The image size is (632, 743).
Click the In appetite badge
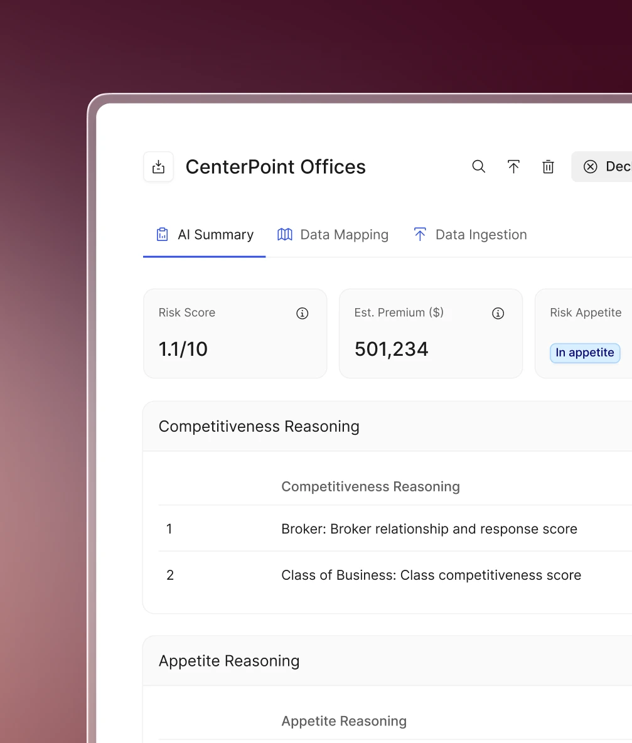point(585,353)
